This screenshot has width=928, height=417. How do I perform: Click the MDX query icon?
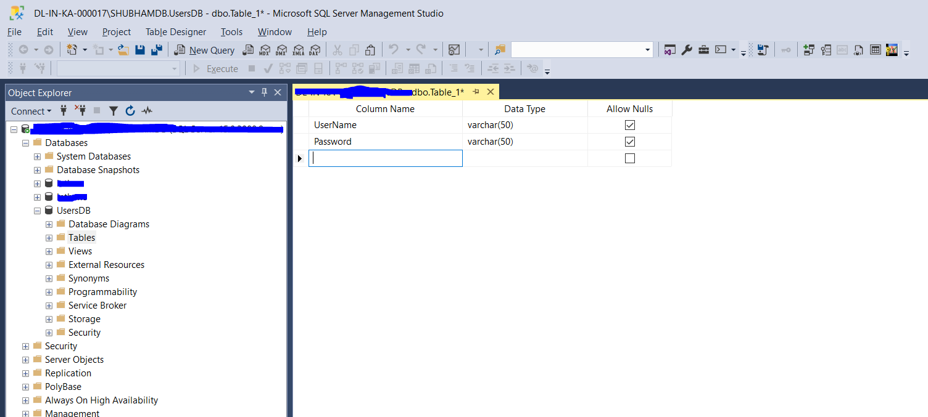tap(265, 50)
